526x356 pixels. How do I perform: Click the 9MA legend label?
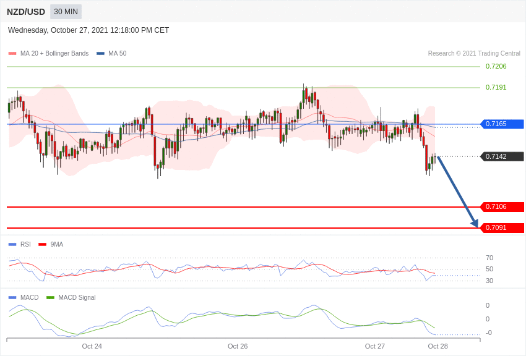(57, 245)
